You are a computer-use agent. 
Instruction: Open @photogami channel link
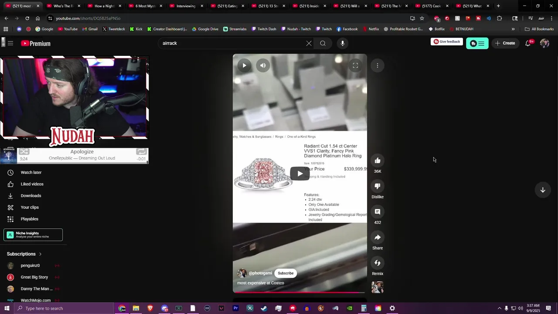(x=260, y=273)
